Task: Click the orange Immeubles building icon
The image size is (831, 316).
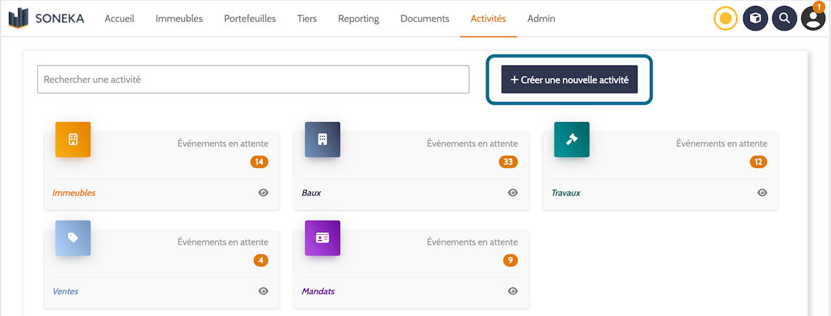Action: (x=73, y=140)
